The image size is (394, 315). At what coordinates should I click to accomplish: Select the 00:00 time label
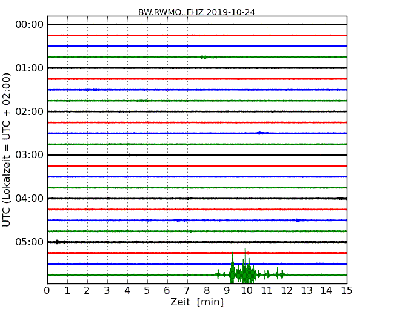30,25
